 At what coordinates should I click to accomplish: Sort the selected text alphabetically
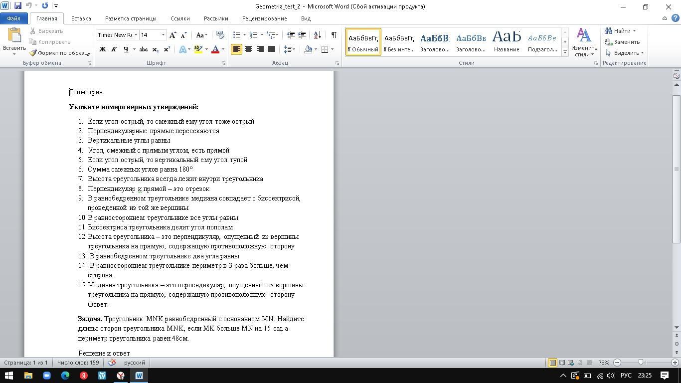tap(318, 35)
